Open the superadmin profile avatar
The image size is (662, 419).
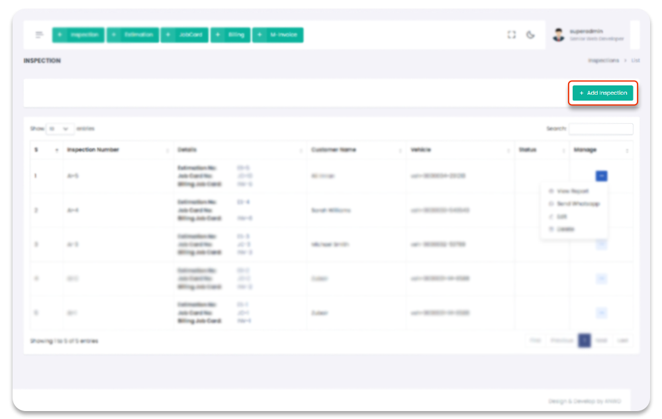(x=559, y=35)
